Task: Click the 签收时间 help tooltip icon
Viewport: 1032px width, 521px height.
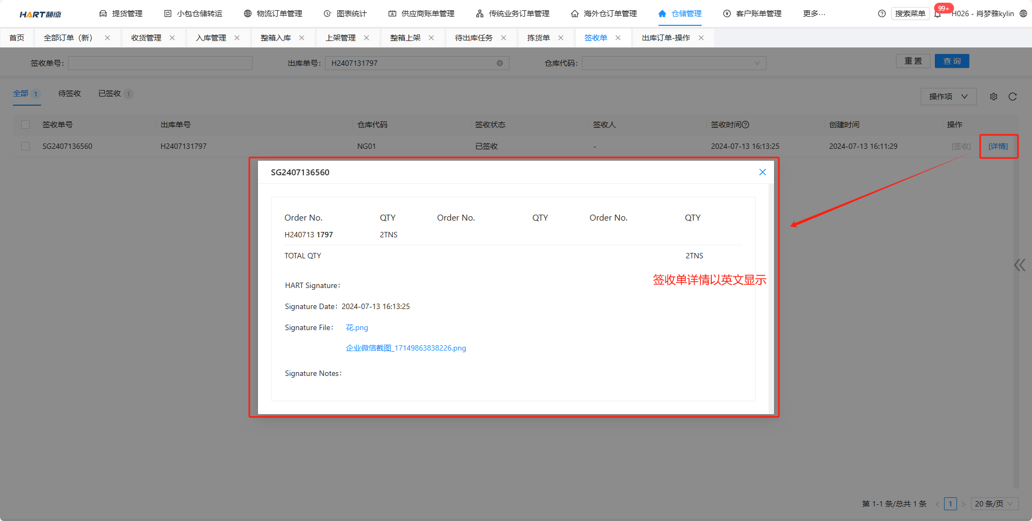Action: pos(745,125)
